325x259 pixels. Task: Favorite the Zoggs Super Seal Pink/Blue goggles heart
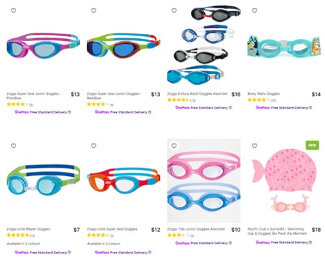coord(13,10)
